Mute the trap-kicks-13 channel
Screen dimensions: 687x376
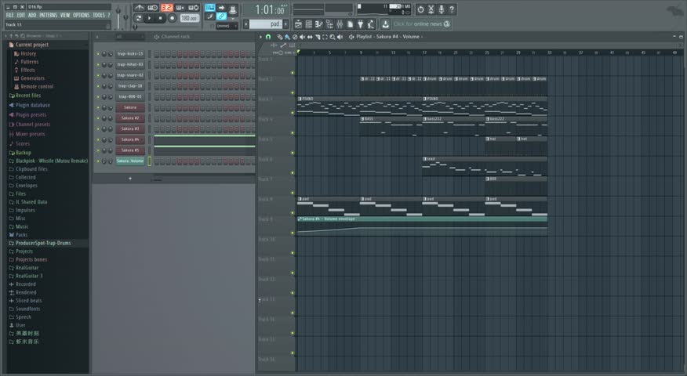pyautogui.click(x=98, y=54)
